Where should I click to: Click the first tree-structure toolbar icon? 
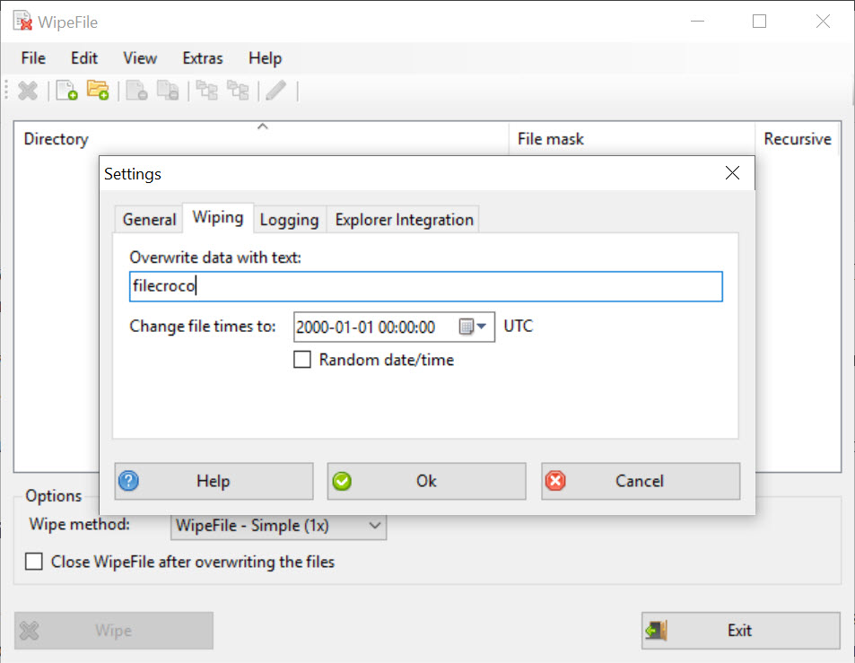point(206,91)
